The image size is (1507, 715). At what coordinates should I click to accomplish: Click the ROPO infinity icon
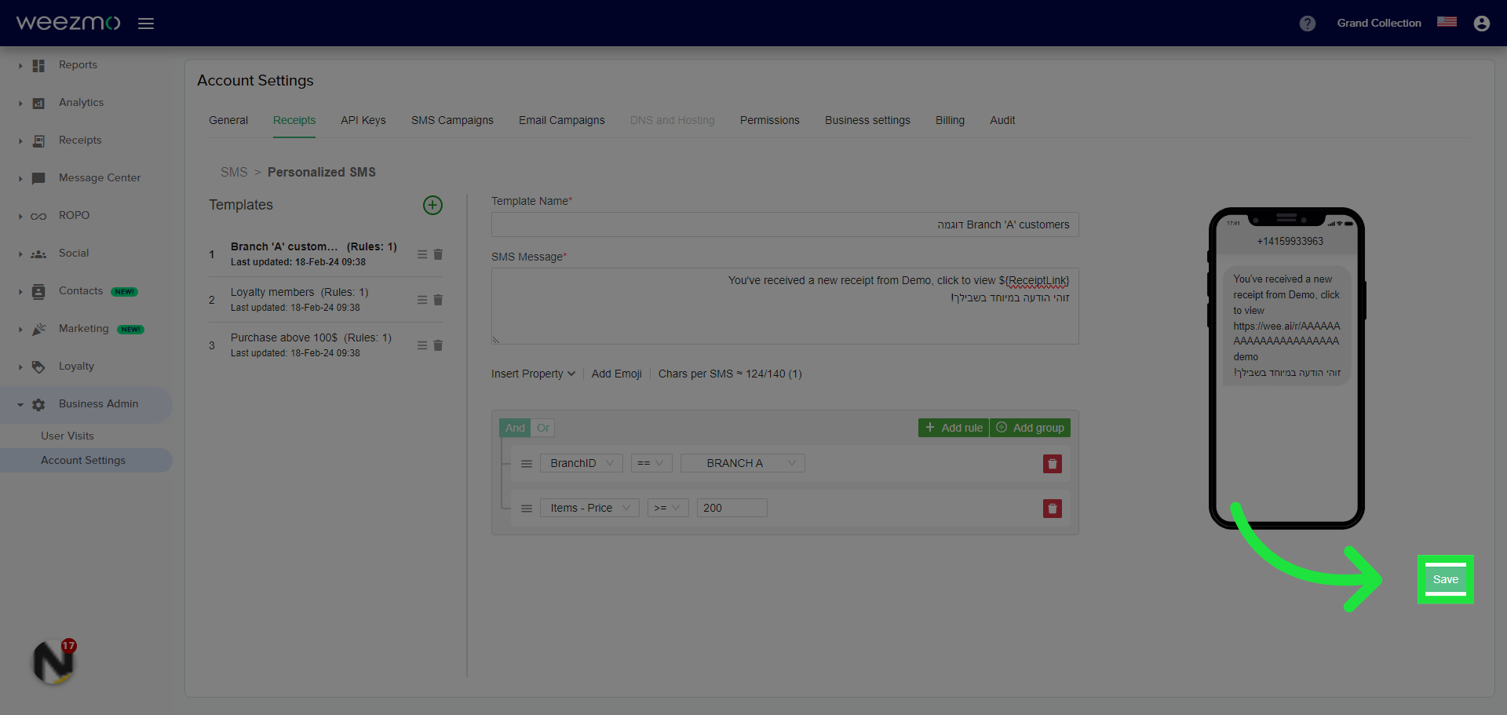(38, 217)
